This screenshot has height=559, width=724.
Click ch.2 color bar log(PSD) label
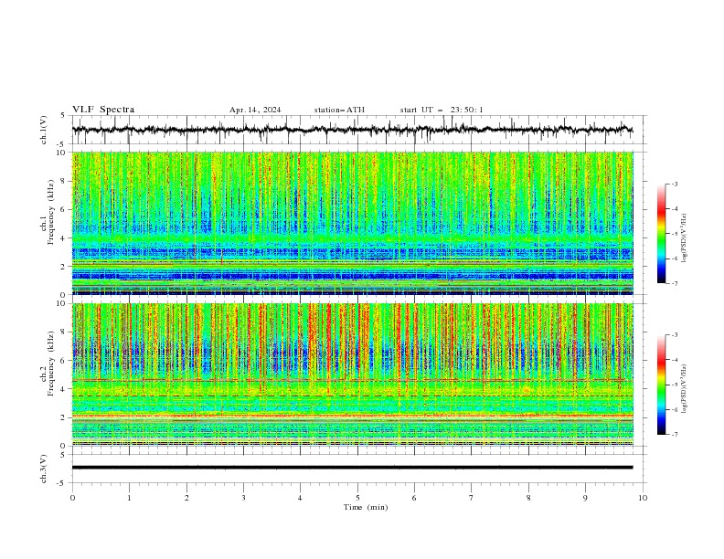pos(685,388)
